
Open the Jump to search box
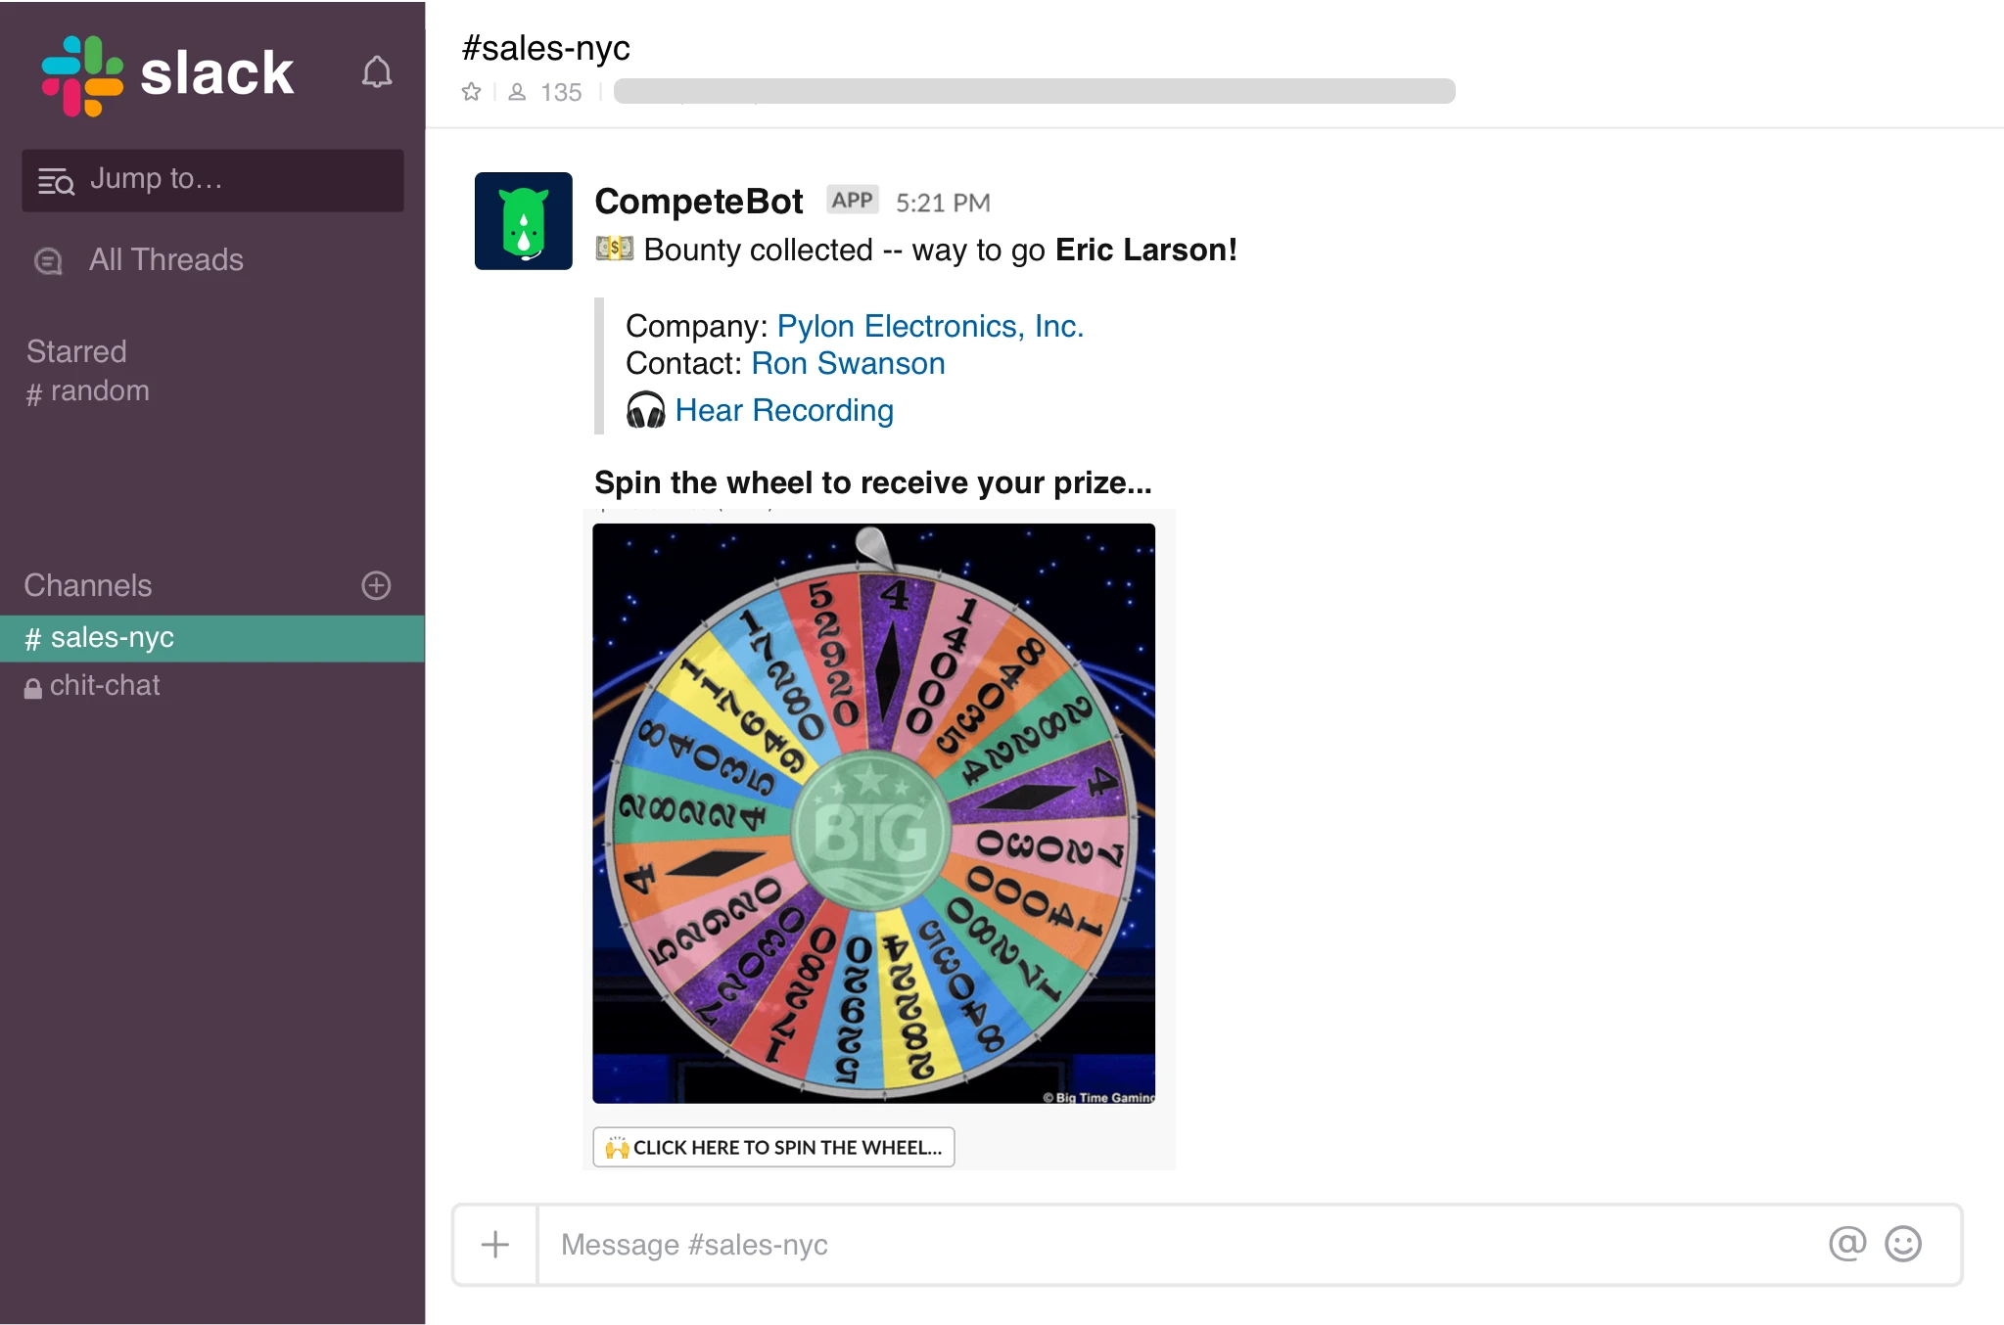coord(212,180)
